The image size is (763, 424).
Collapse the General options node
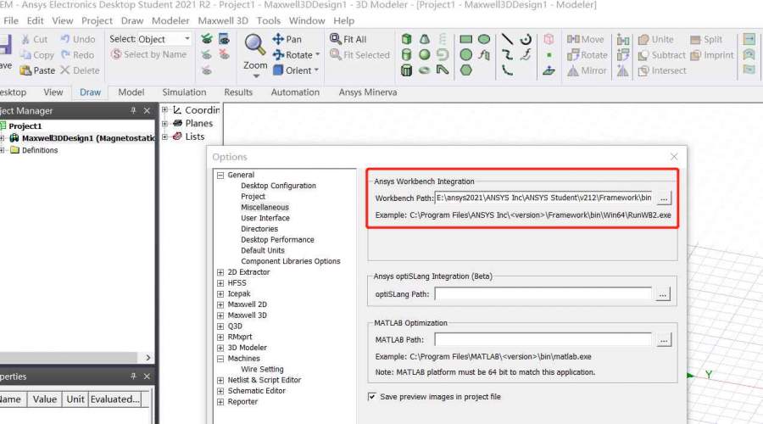221,175
